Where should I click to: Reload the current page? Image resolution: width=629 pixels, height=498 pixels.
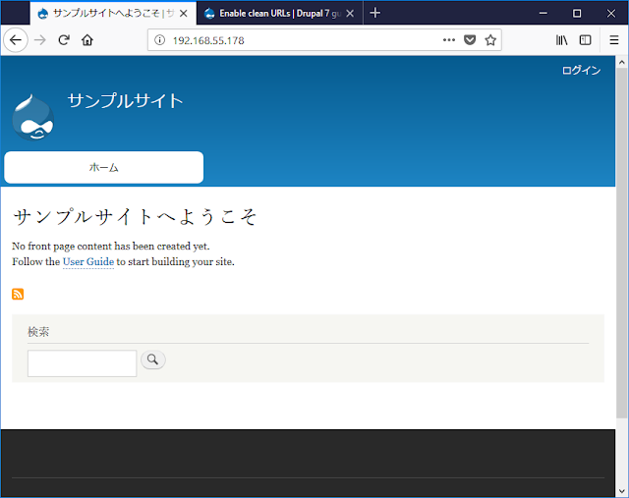coord(64,40)
